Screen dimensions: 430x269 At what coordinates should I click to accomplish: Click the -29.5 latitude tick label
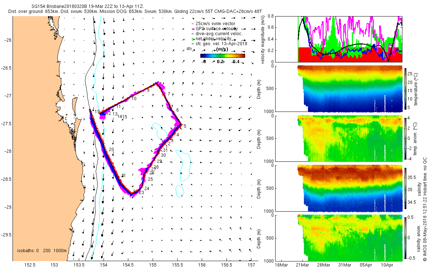(6, 235)
